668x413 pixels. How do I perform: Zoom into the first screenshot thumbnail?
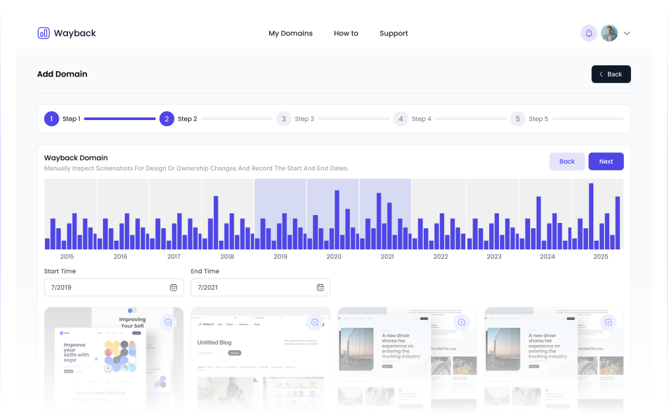tap(168, 322)
